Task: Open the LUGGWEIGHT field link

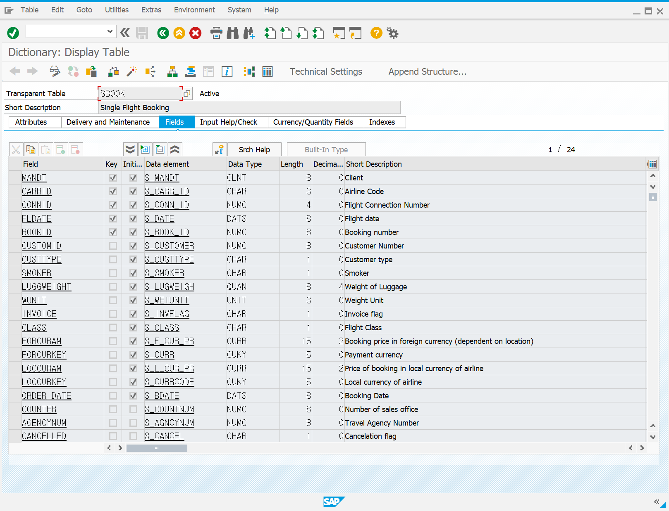Action: click(x=46, y=287)
